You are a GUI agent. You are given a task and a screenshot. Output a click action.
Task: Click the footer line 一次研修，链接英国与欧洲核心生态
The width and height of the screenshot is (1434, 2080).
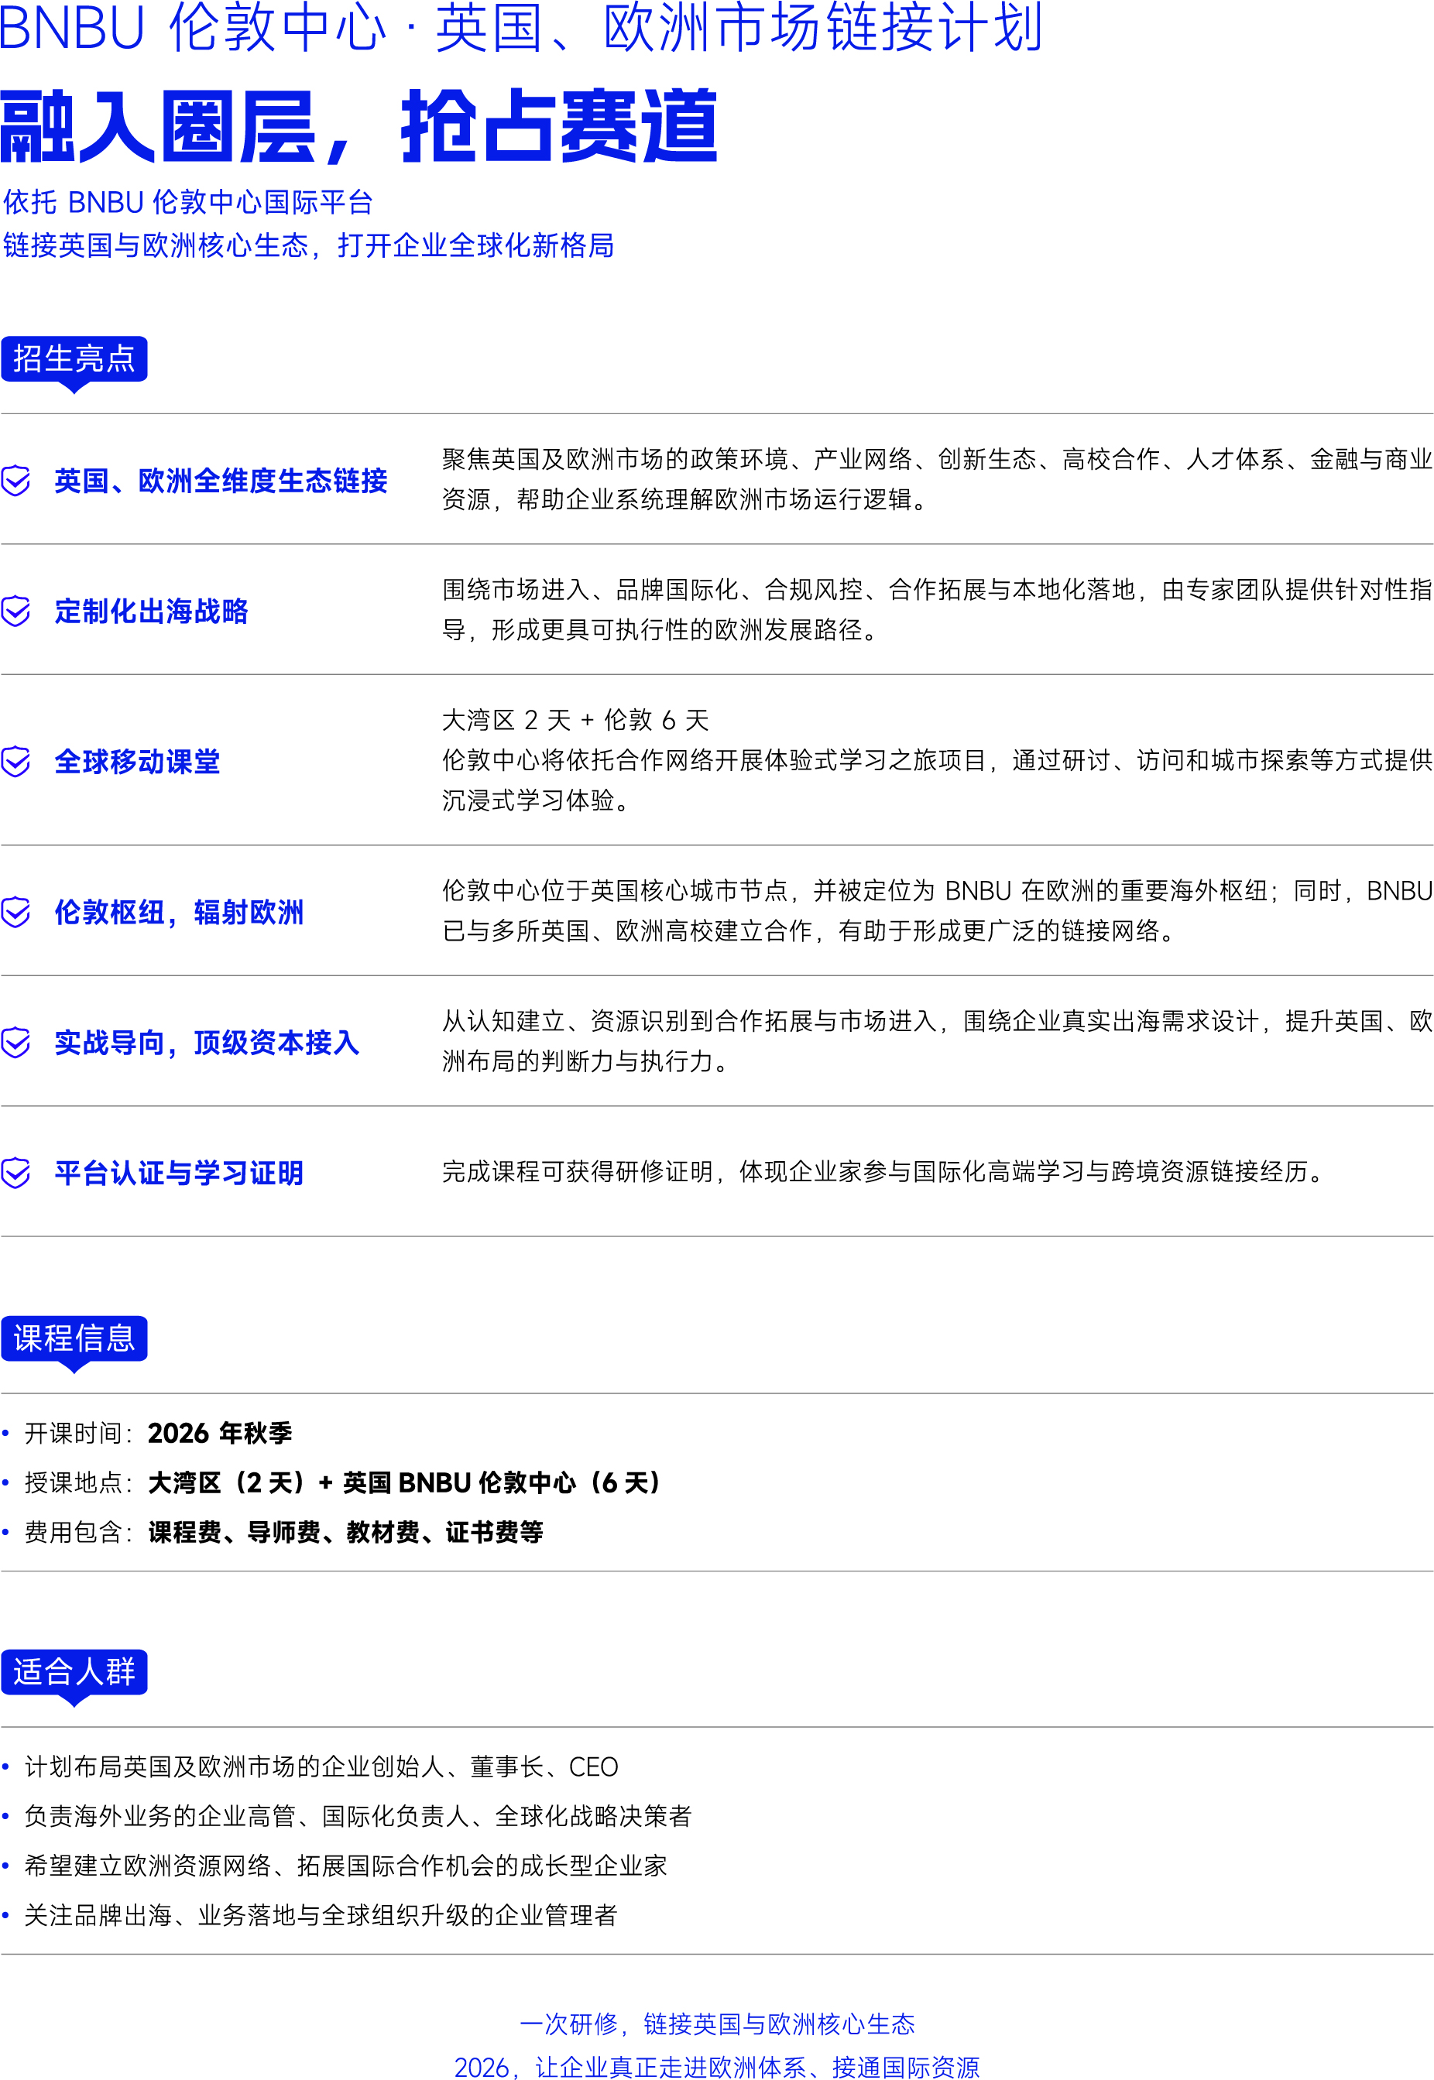717,2023
